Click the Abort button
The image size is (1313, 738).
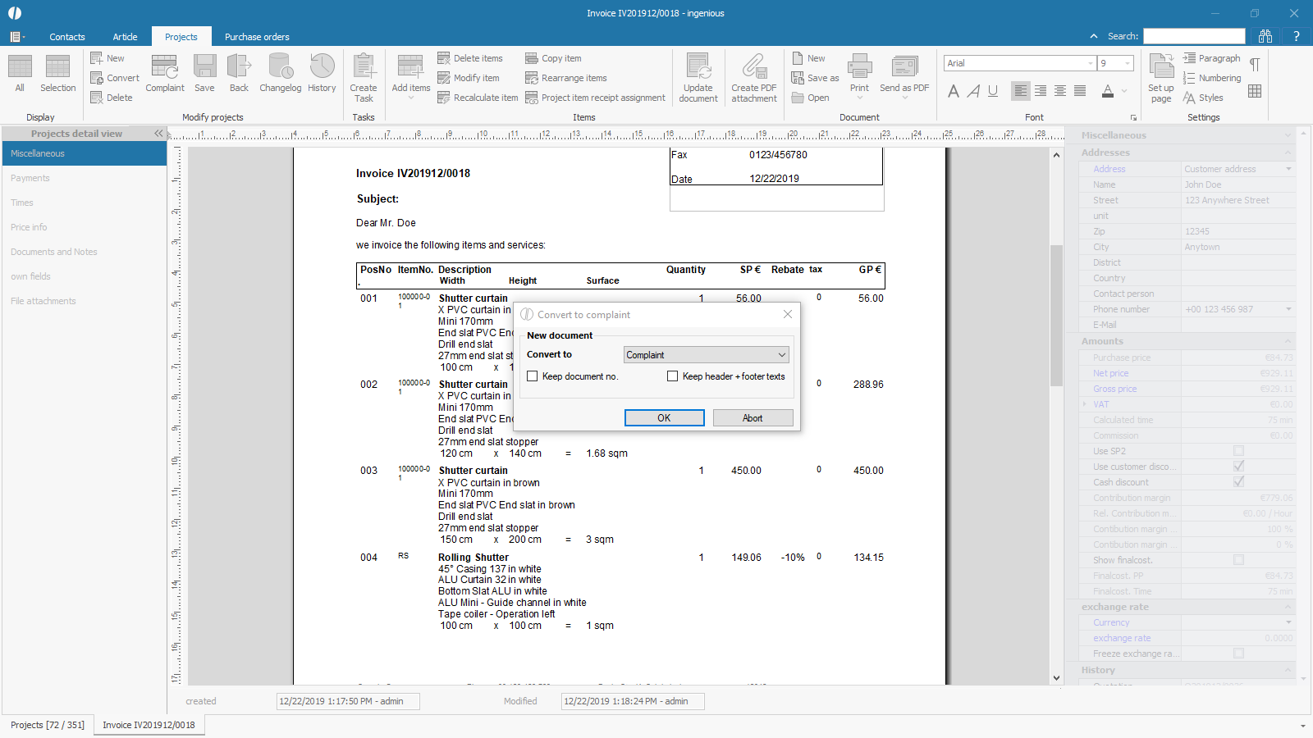coord(753,418)
